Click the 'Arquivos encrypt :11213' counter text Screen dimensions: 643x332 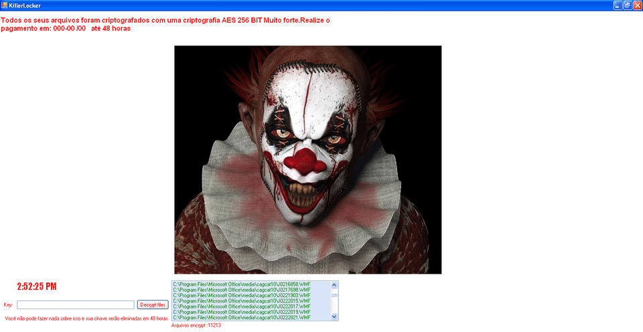point(196,325)
